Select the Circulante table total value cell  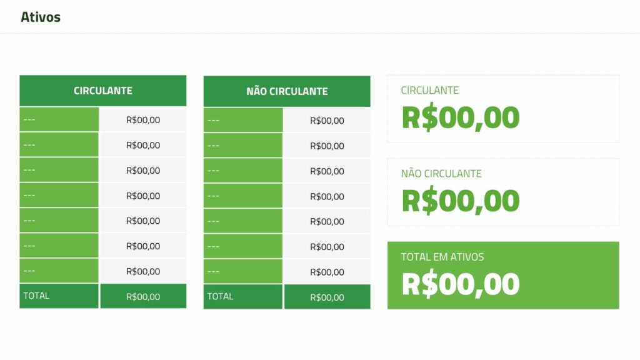click(143, 297)
